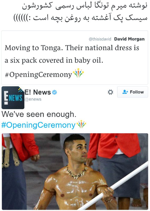Open the E! News profile avatar

[13, 98]
